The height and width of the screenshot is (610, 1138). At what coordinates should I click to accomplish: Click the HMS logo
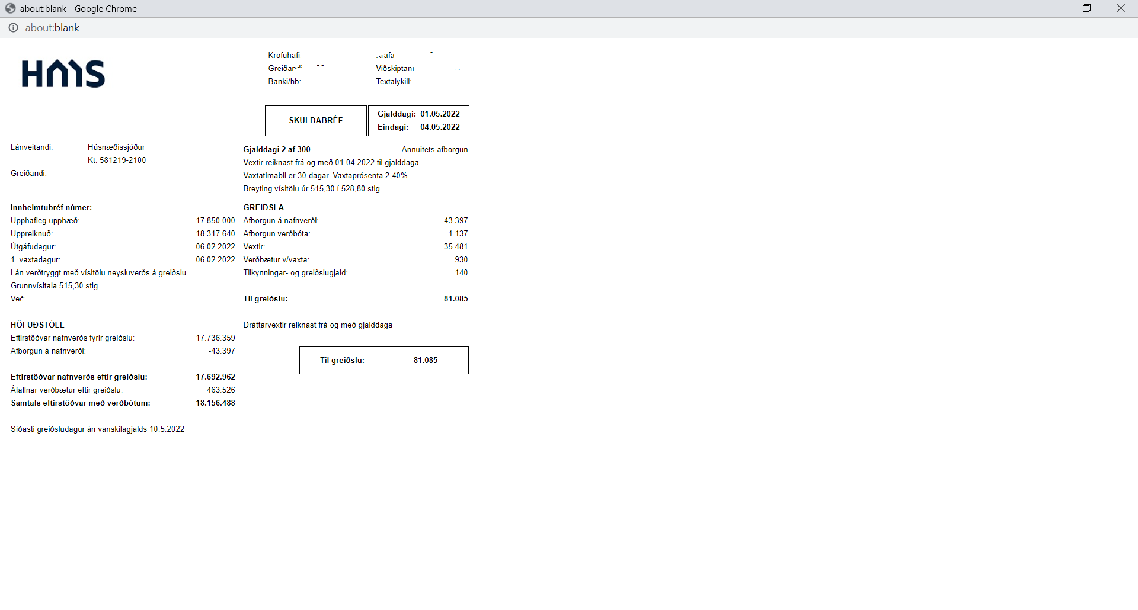[63, 74]
